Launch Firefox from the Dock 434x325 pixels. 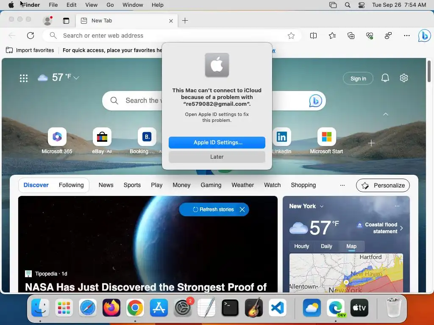tap(111, 308)
